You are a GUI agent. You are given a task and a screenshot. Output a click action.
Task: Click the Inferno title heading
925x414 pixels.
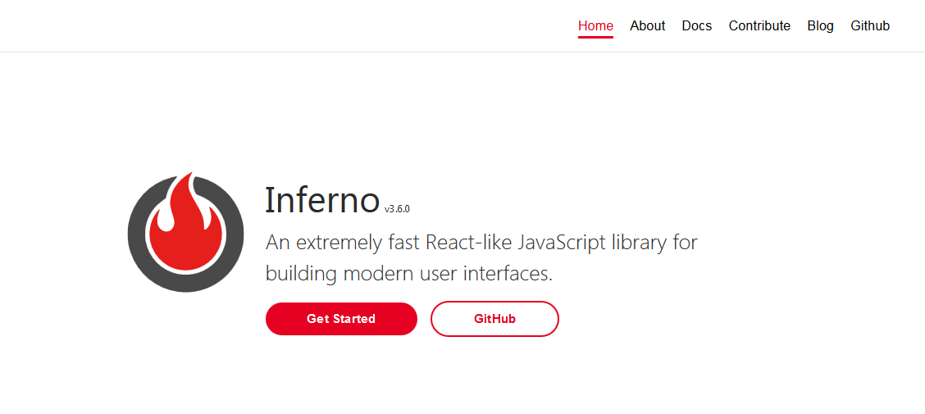click(321, 200)
